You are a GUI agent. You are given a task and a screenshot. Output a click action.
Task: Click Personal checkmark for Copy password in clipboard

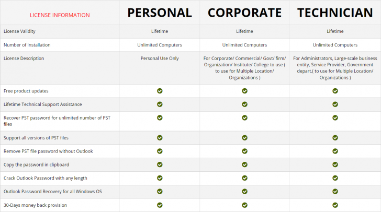pyautogui.click(x=160, y=164)
